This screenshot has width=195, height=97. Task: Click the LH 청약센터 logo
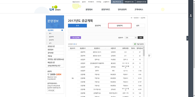pos(55,8)
